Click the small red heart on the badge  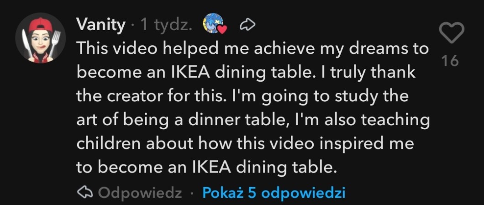click(223, 30)
